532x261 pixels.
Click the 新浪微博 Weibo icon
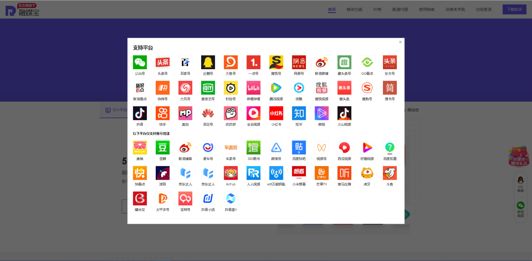322,63
